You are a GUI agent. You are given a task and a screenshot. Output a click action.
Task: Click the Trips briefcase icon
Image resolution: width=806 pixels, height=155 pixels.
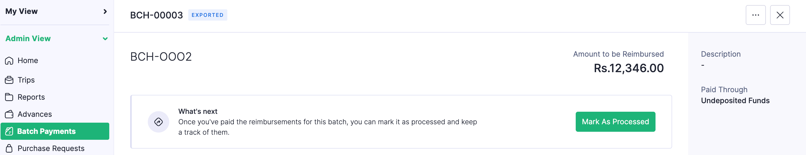click(9, 80)
